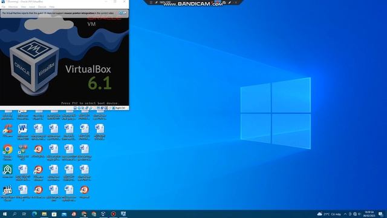The image size is (387, 218).
Task: Click the optical disk icon in VM status bar
Action: tap(79, 108)
